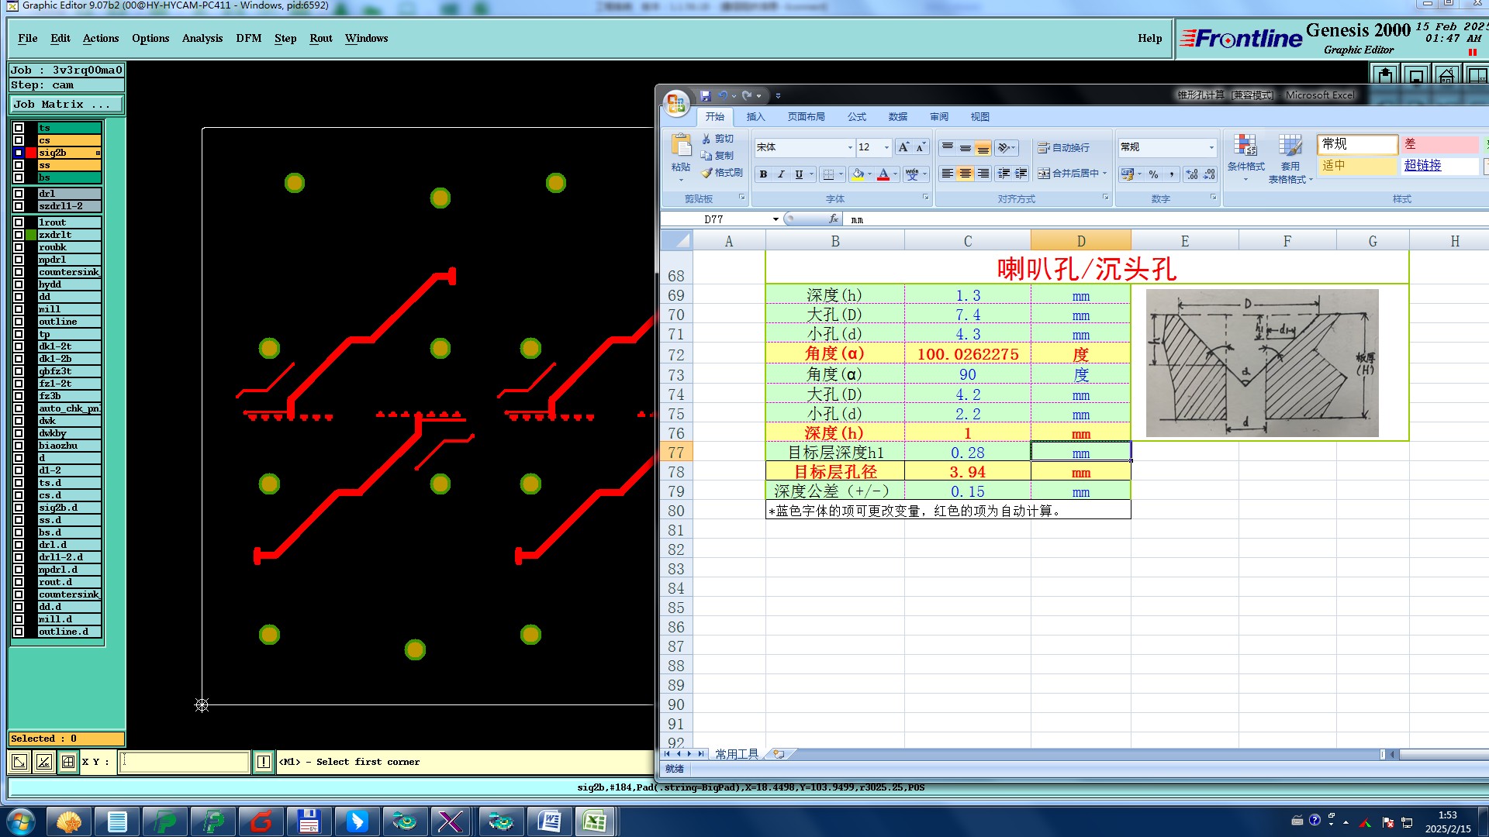Toggle checkbox for the countersink layer
Image resolution: width=1489 pixels, height=837 pixels.
(x=19, y=272)
